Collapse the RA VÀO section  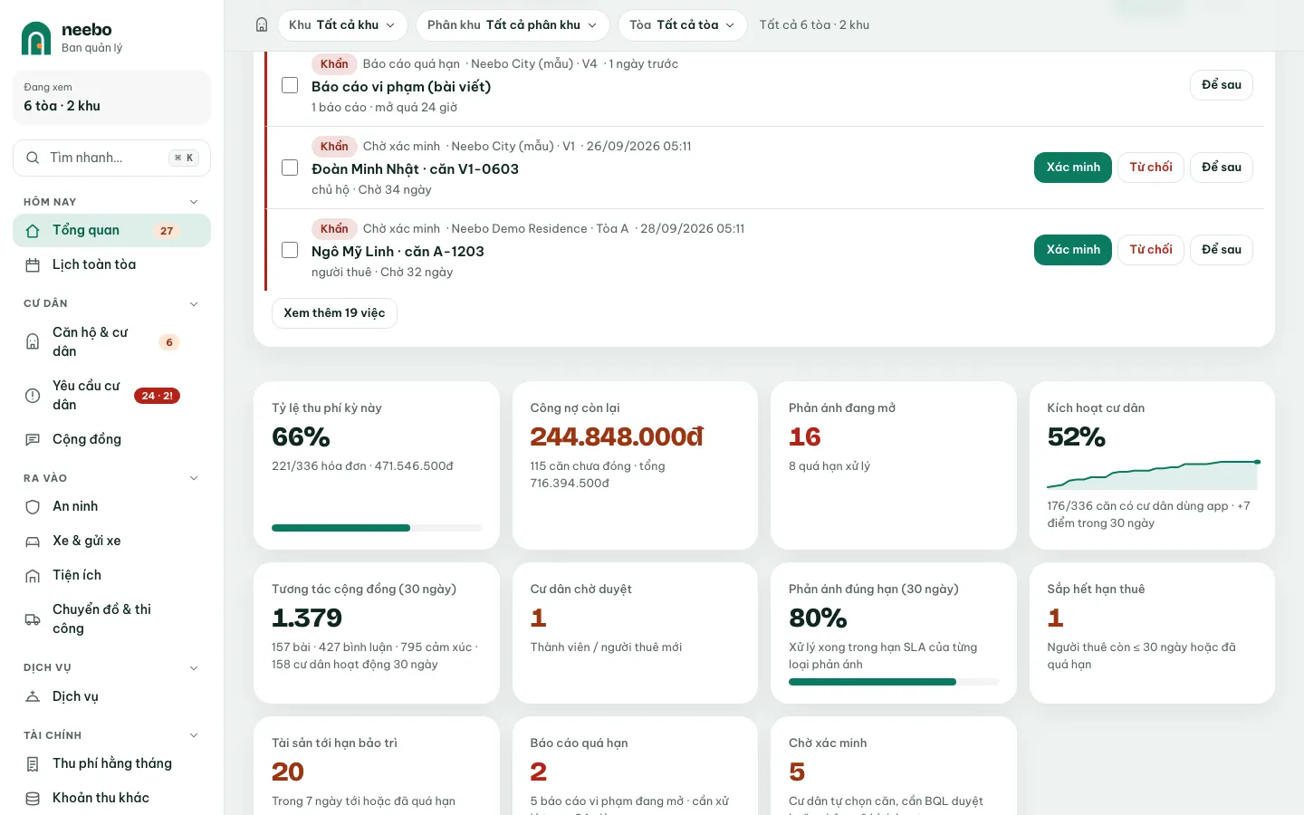click(x=194, y=478)
